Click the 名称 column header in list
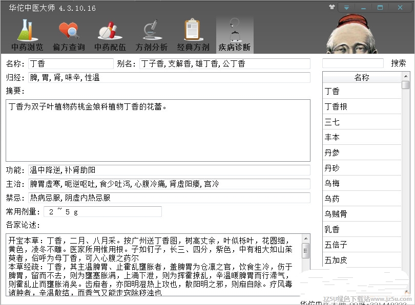Image resolution: width=415 pixels, height=305 pixels. pos(362,77)
